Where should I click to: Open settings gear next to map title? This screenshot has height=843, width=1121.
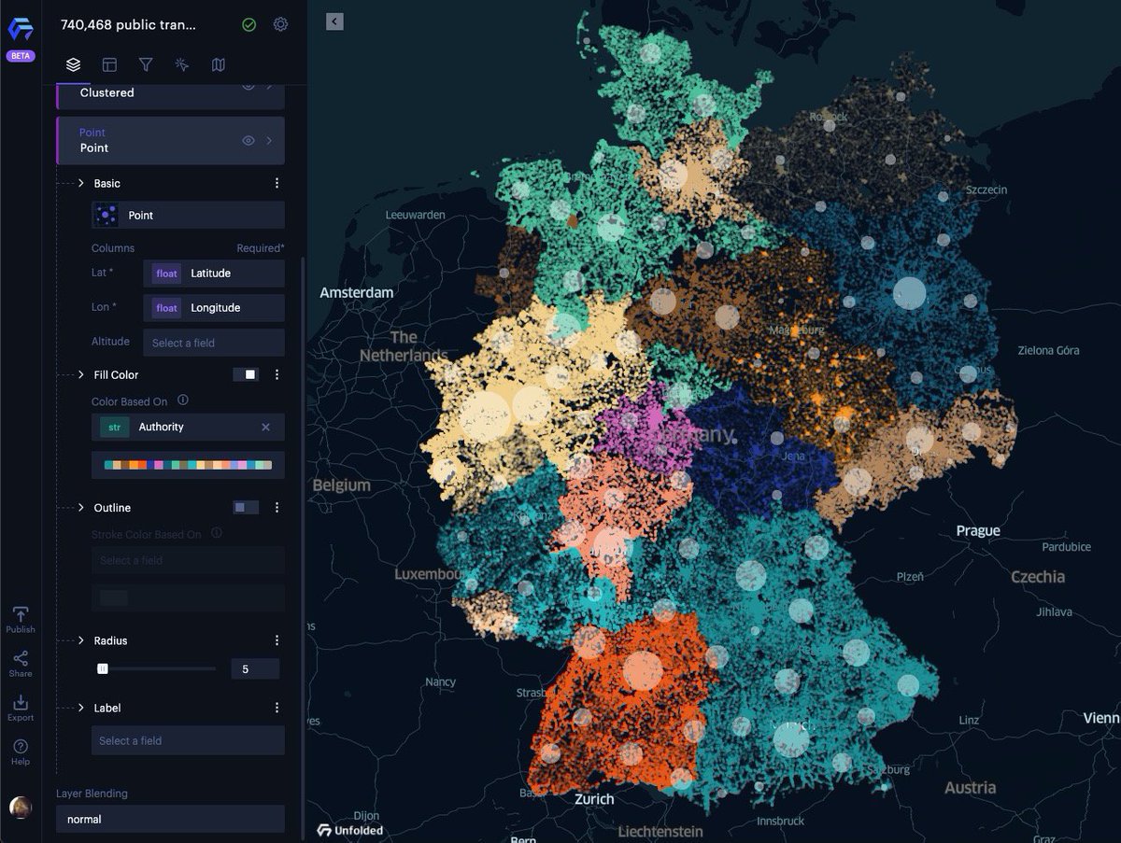[x=280, y=24]
